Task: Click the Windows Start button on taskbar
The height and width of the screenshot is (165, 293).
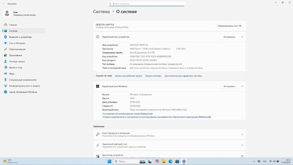Action: [x=110, y=161]
